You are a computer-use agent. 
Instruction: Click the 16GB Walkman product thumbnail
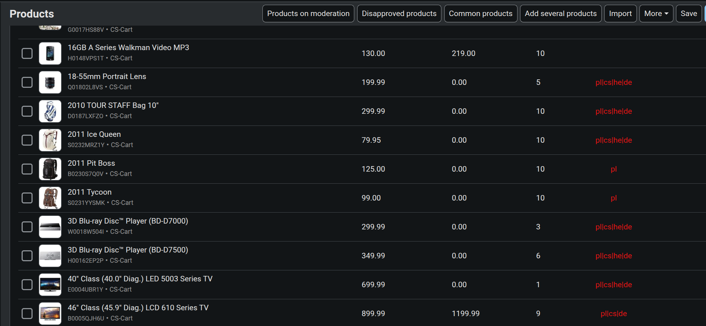click(x=50, y=53)
